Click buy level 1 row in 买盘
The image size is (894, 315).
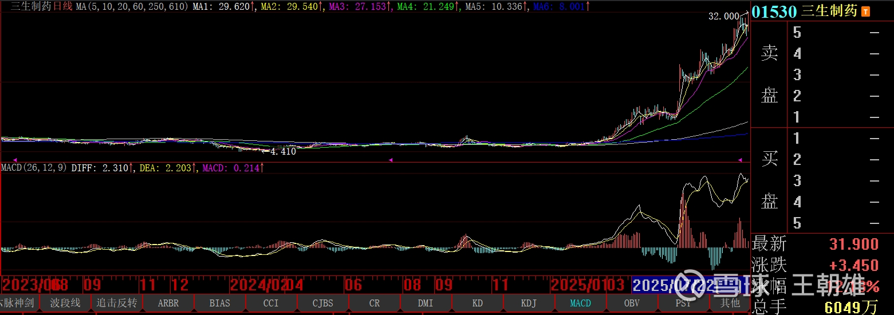pos(837,139)
